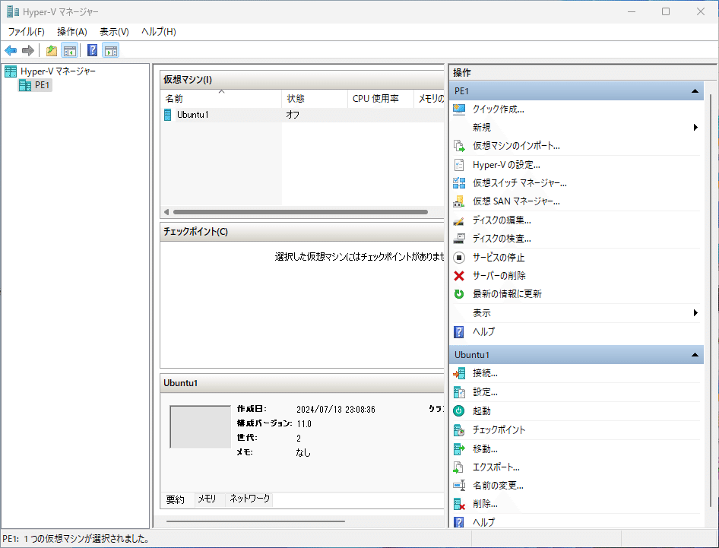
Task: Click the 仮想マシンのインポート... action link
Action: (x=516, y=146)
